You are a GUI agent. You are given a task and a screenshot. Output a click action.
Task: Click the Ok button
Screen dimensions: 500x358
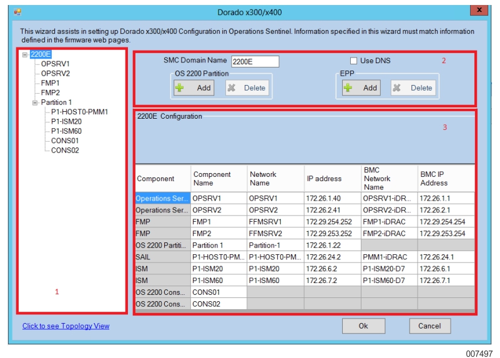(x=363, y=326)
